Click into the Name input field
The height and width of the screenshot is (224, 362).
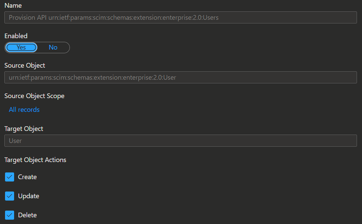pos(181,17)
